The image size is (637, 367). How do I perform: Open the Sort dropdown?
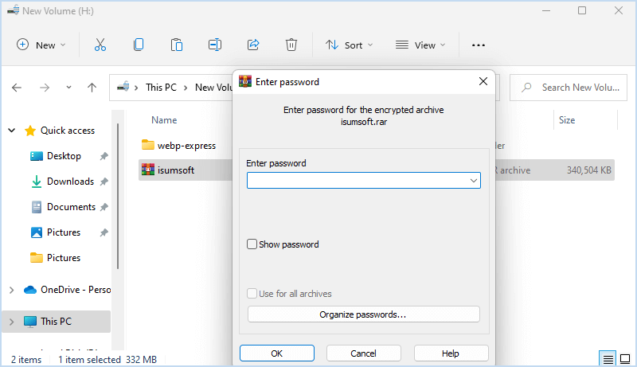pos(350,45)
